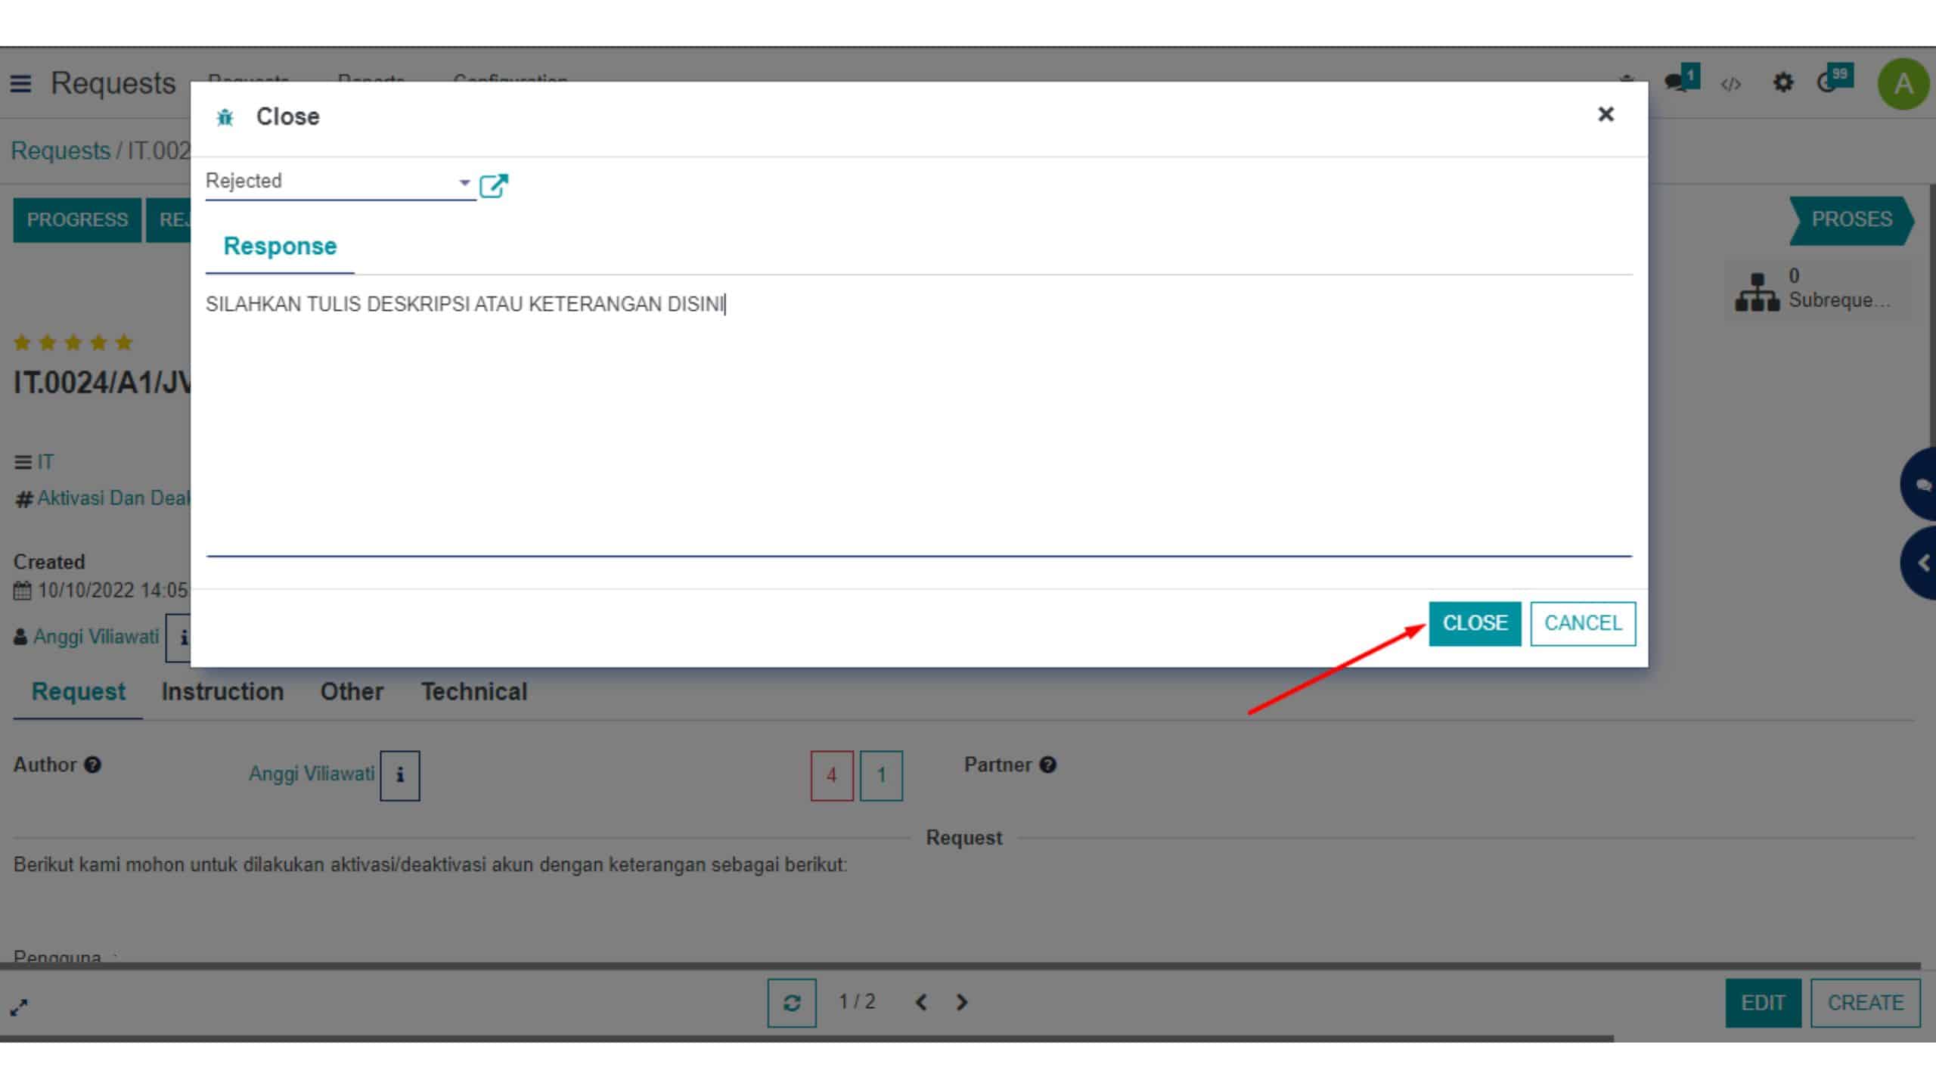
Task: Click the CANCEL button in the dialog
Action: coord(1582,623)
